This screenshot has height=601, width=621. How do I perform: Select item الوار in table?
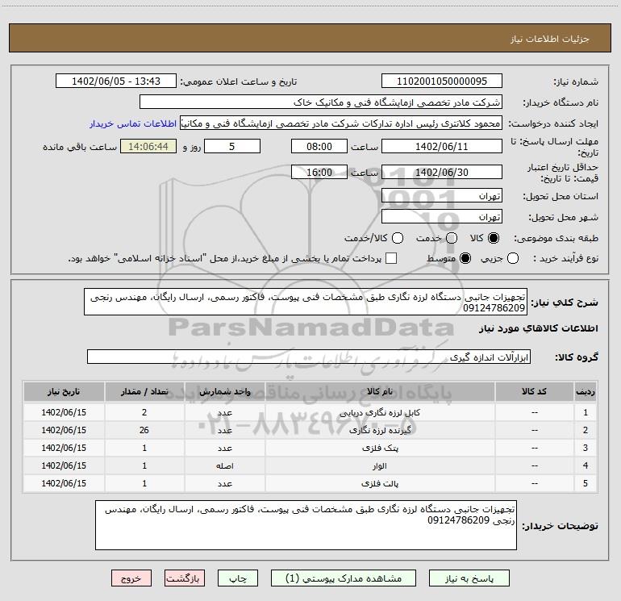[x=380, y=466]
